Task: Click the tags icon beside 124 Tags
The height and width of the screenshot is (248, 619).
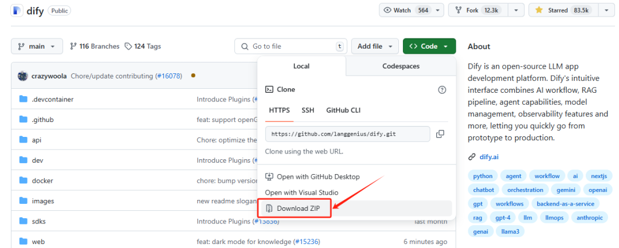Action: tap(128, 46)
